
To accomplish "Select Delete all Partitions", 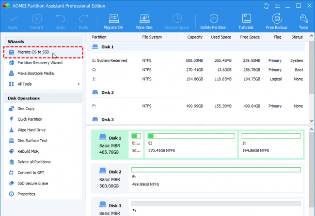I will pyautogui.click(x=43, y=162).
